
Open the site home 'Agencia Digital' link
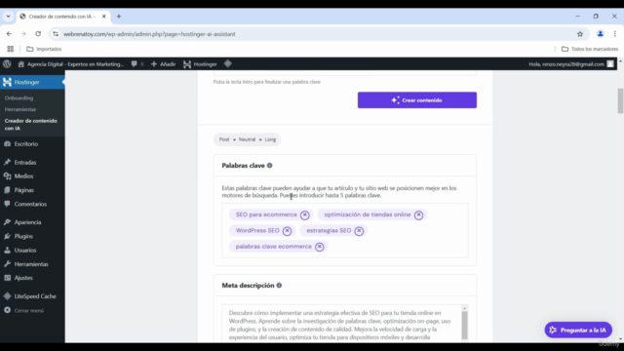[x=71, y=64]
